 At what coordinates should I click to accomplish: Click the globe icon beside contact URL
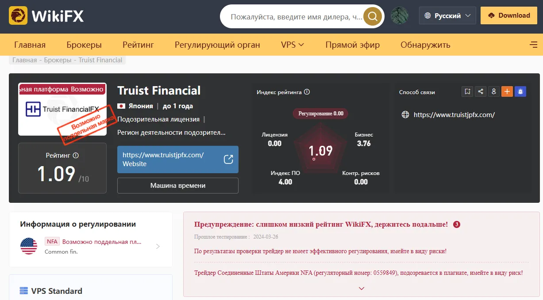pos(405,115)
